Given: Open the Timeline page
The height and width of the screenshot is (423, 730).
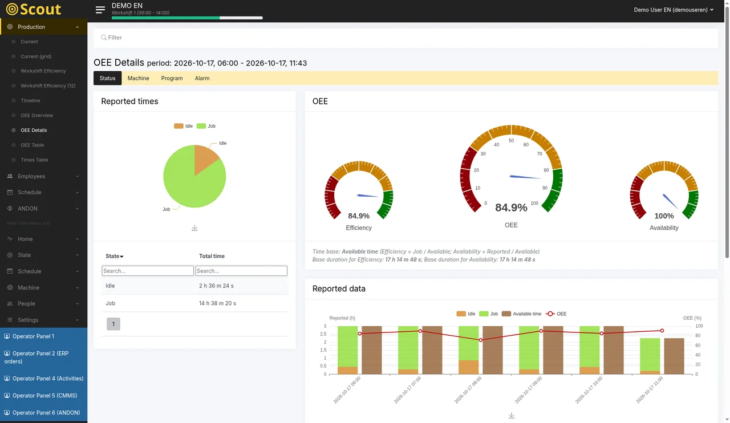Looking at the screenshot, I should coord(30,100).
